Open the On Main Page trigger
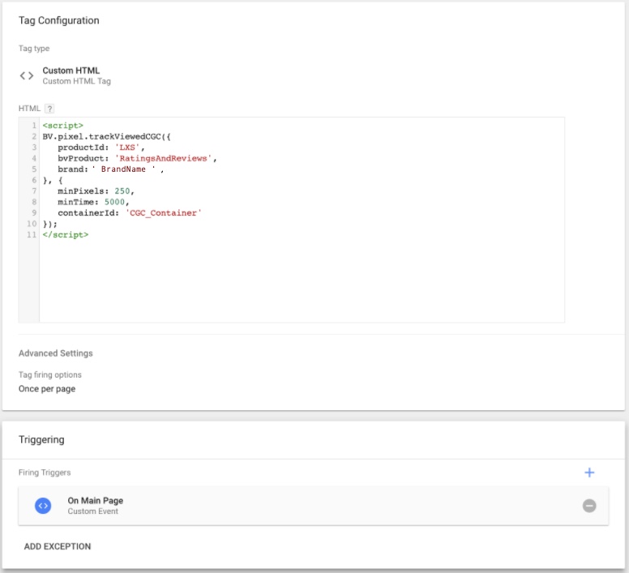Image resolution: width=629 pixels, height=573 pixels. [314, 506]
